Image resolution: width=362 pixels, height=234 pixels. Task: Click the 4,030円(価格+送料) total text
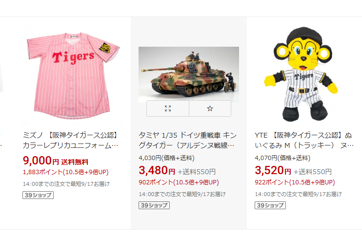pos(166,158)
